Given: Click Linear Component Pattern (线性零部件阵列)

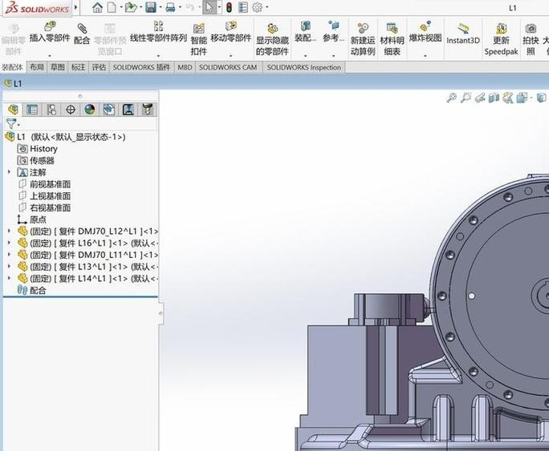Looking at the screenshot, I should 158,32.
